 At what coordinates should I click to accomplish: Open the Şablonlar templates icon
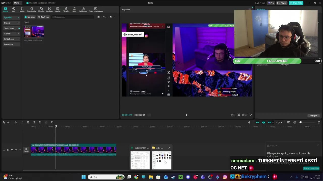83,10
